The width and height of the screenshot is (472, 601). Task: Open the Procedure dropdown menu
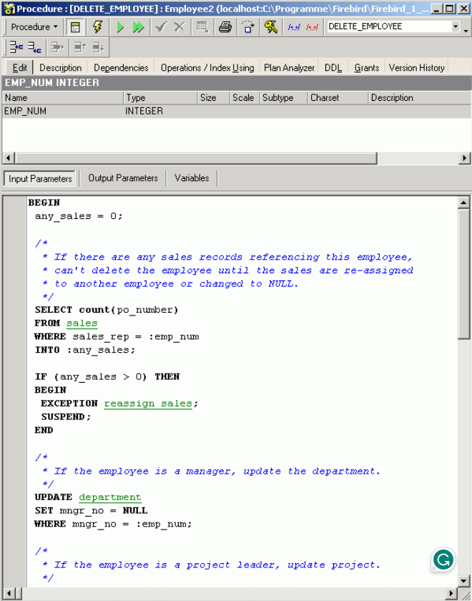click(x=34, y=27)
